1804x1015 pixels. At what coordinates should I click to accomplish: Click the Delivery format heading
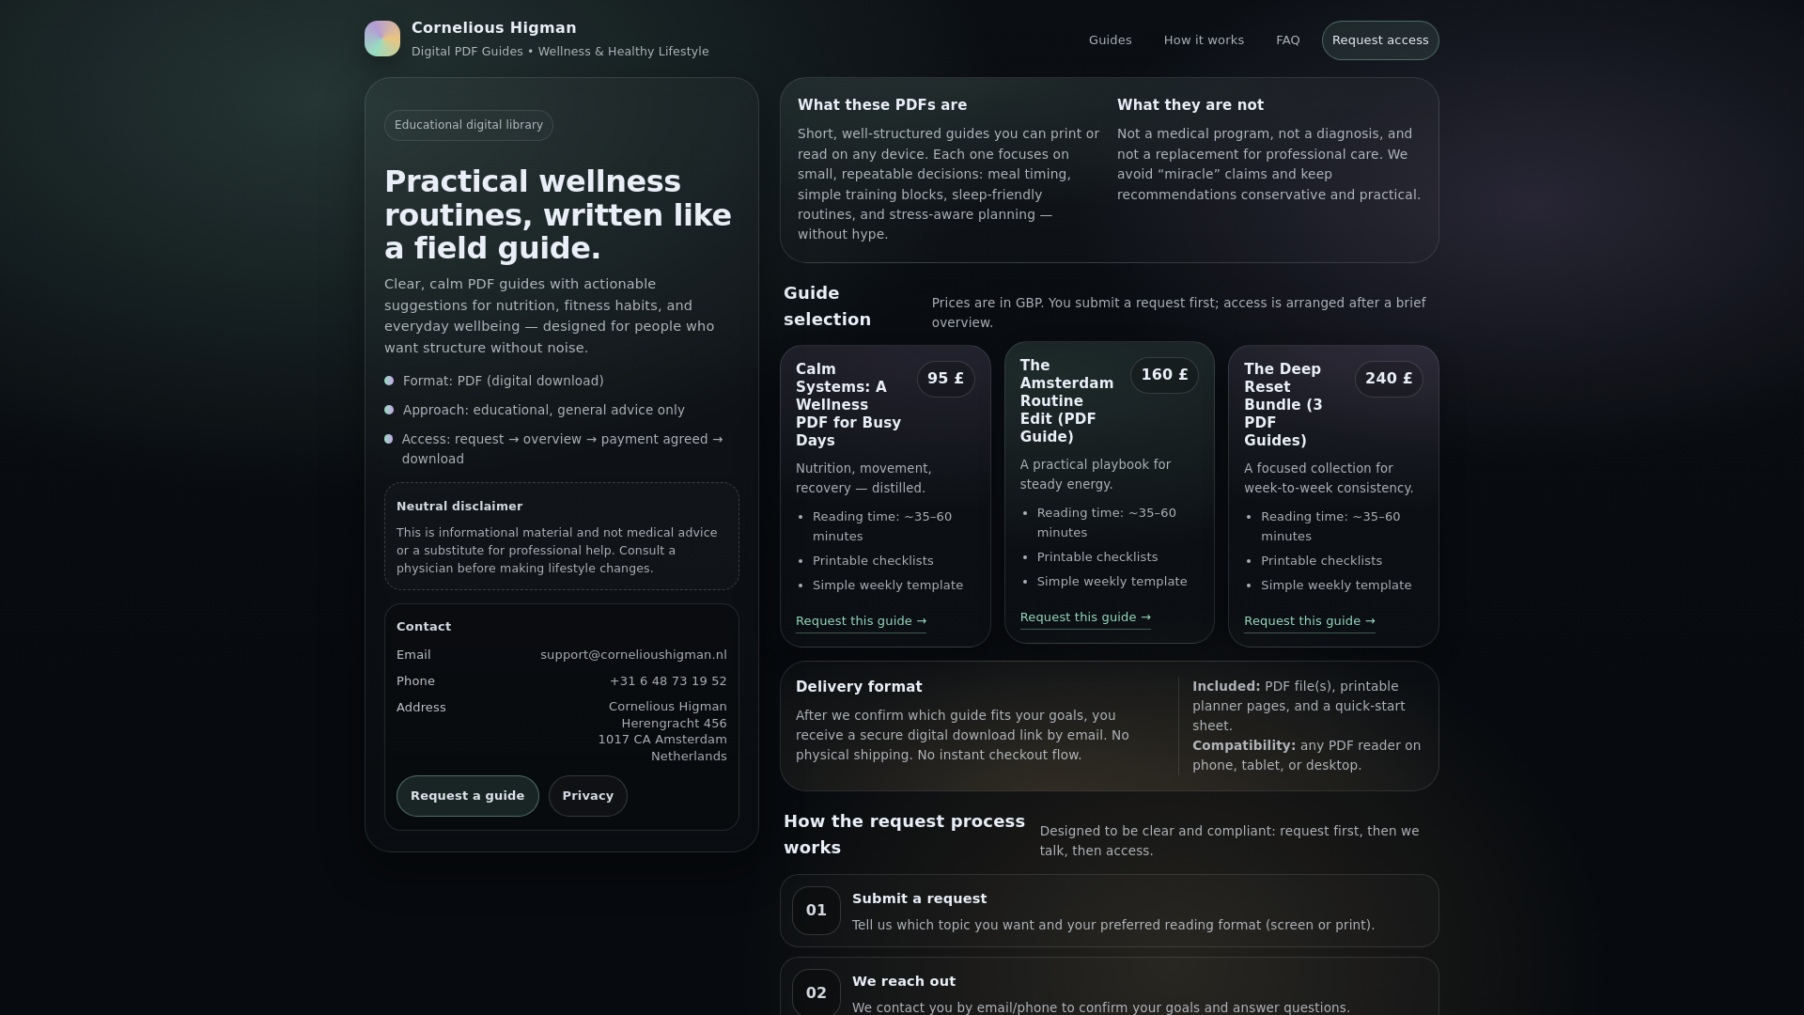click(859, 687)
